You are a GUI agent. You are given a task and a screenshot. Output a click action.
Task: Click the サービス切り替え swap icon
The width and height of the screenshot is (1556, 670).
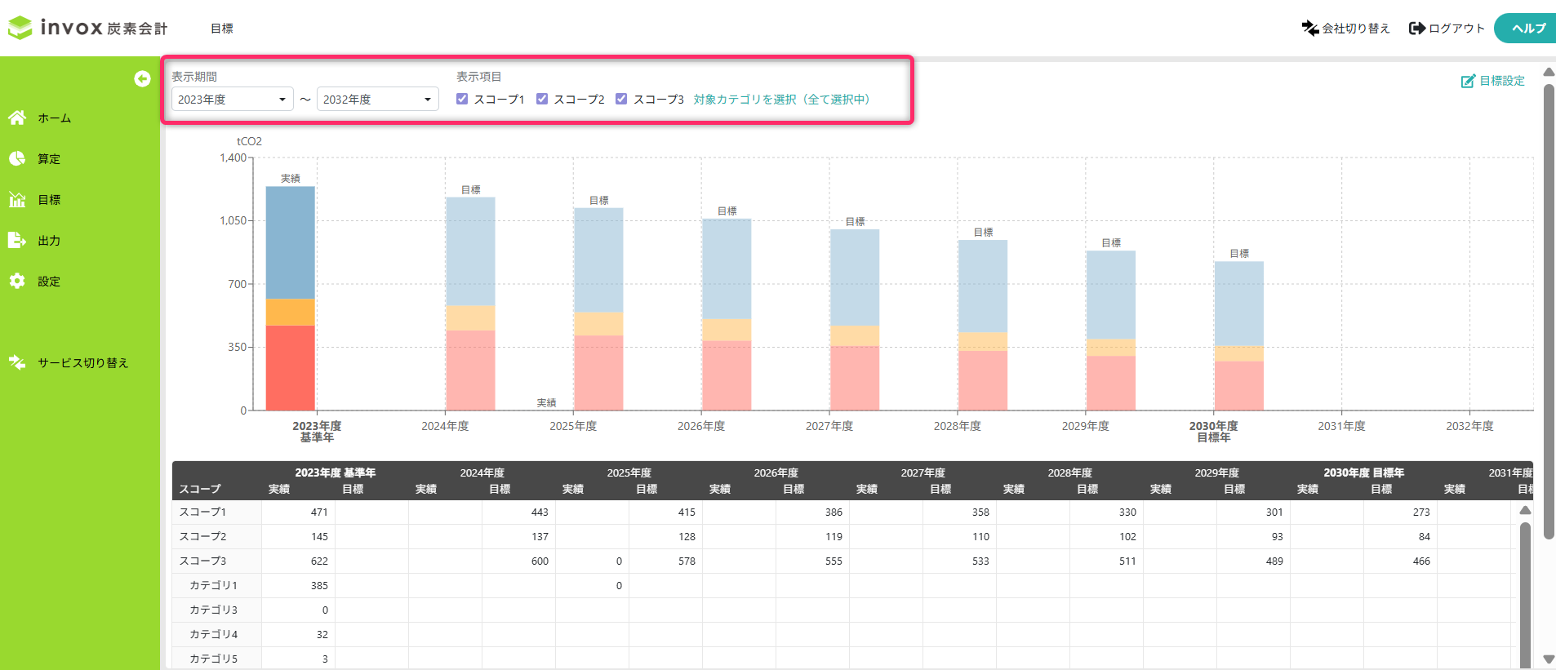(x=17, y=362)
